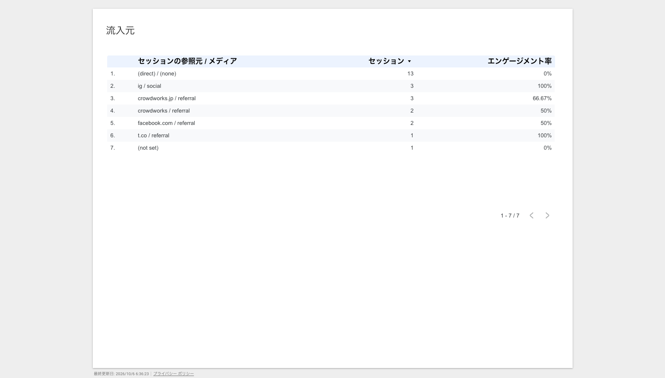Select the (direct) / (none) row

[331, 73]
